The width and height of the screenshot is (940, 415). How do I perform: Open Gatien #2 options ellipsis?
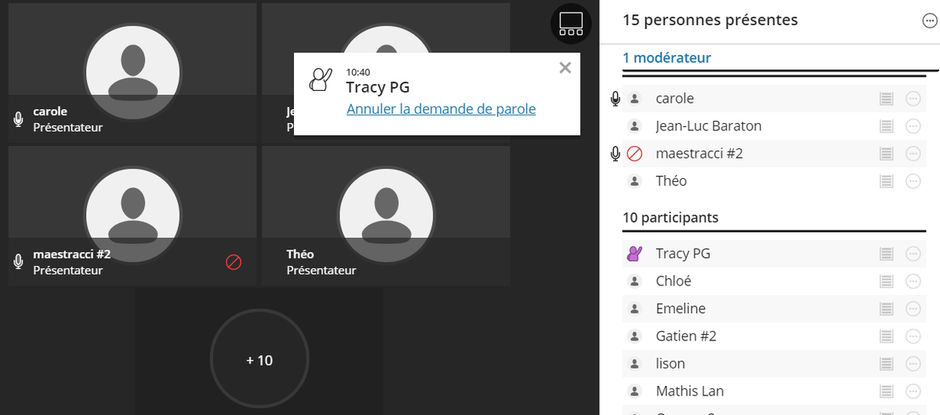(913, 337)
